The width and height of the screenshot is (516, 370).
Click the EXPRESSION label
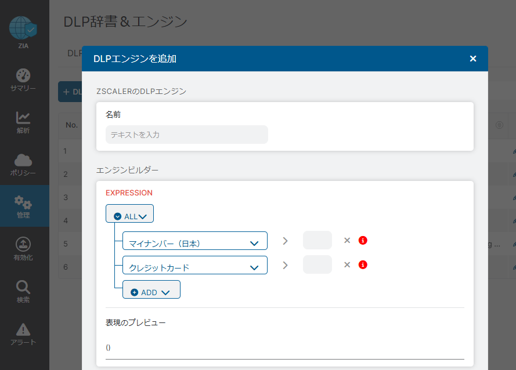[x=129, y=193]
